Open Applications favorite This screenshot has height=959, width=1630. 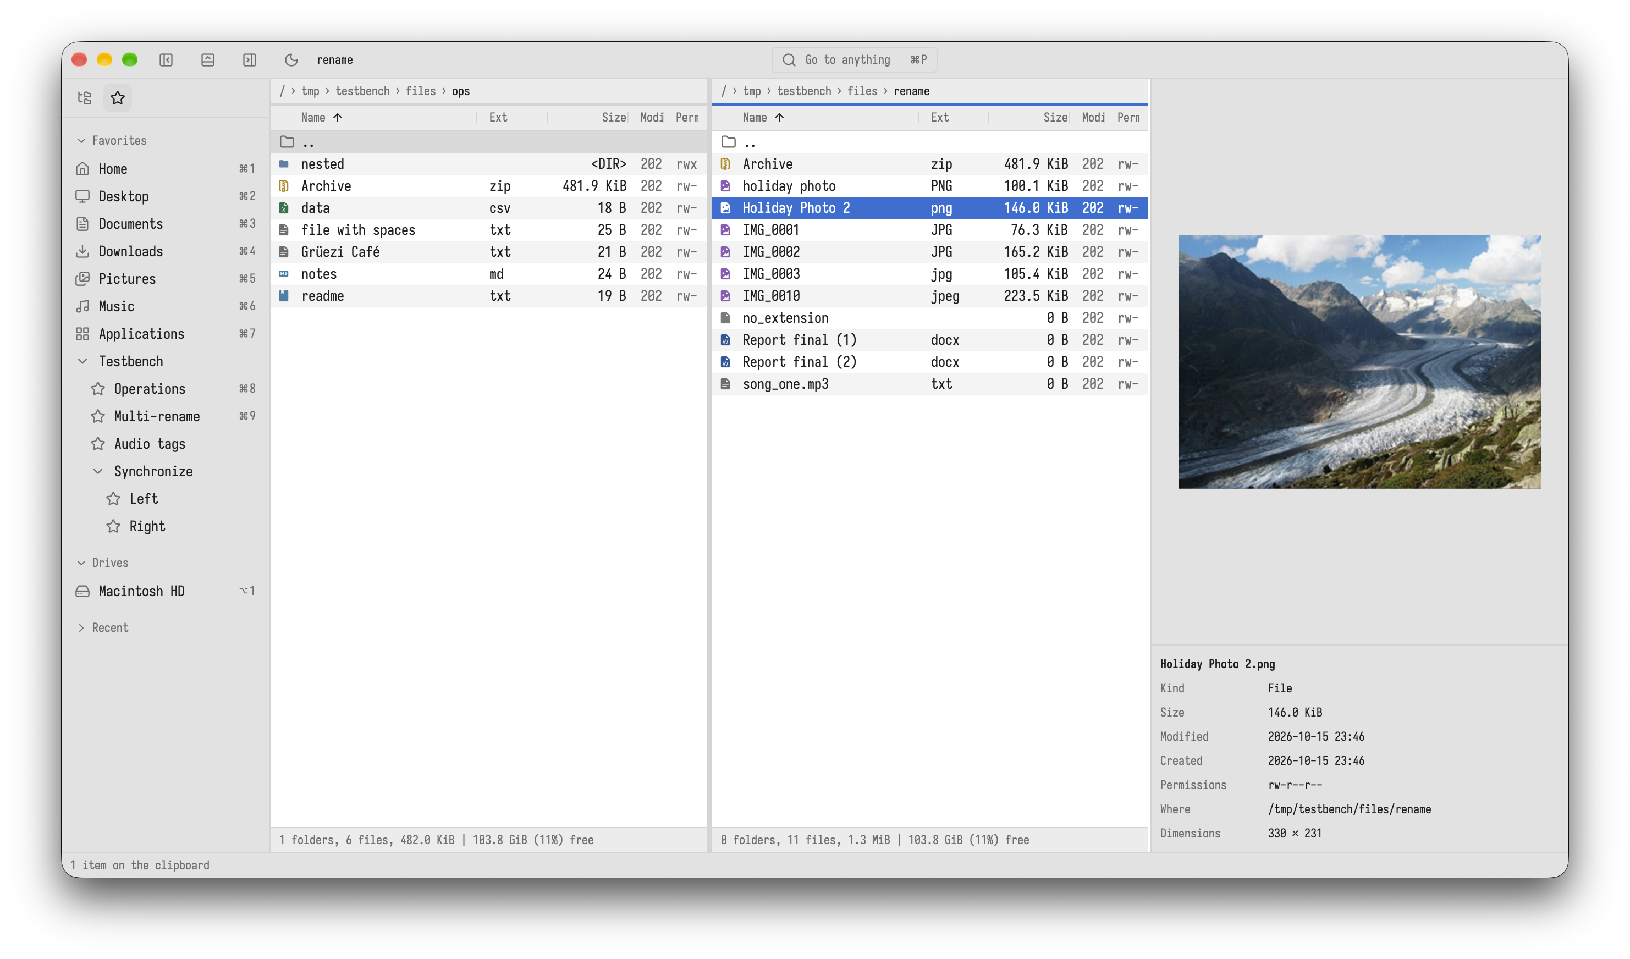click(x=166, y=334)
